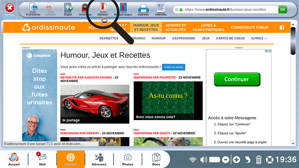
Task: Close the Coloplast ad with X
Action: pos(56,51)
